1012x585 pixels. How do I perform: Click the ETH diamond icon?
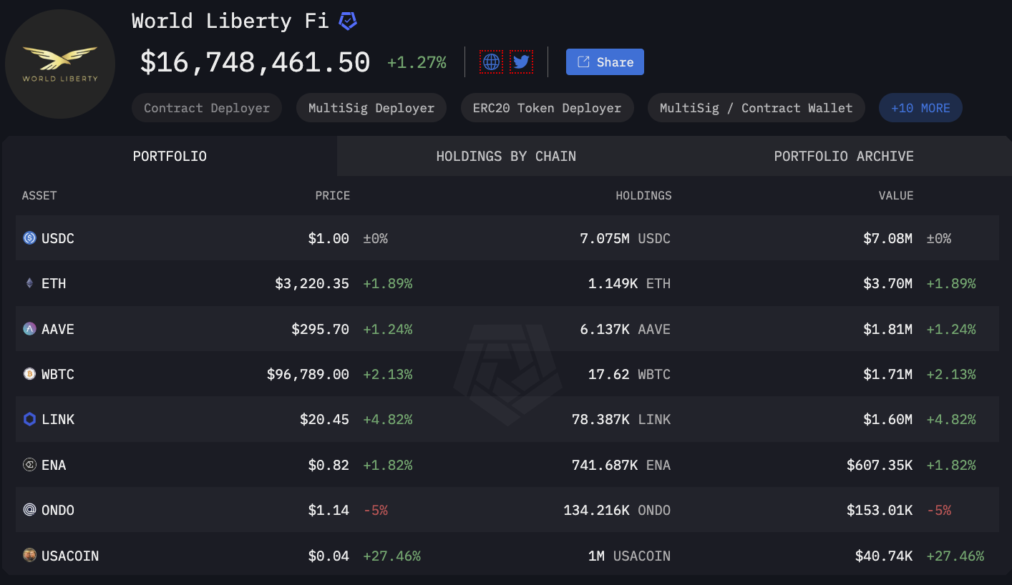click(29, 283)
